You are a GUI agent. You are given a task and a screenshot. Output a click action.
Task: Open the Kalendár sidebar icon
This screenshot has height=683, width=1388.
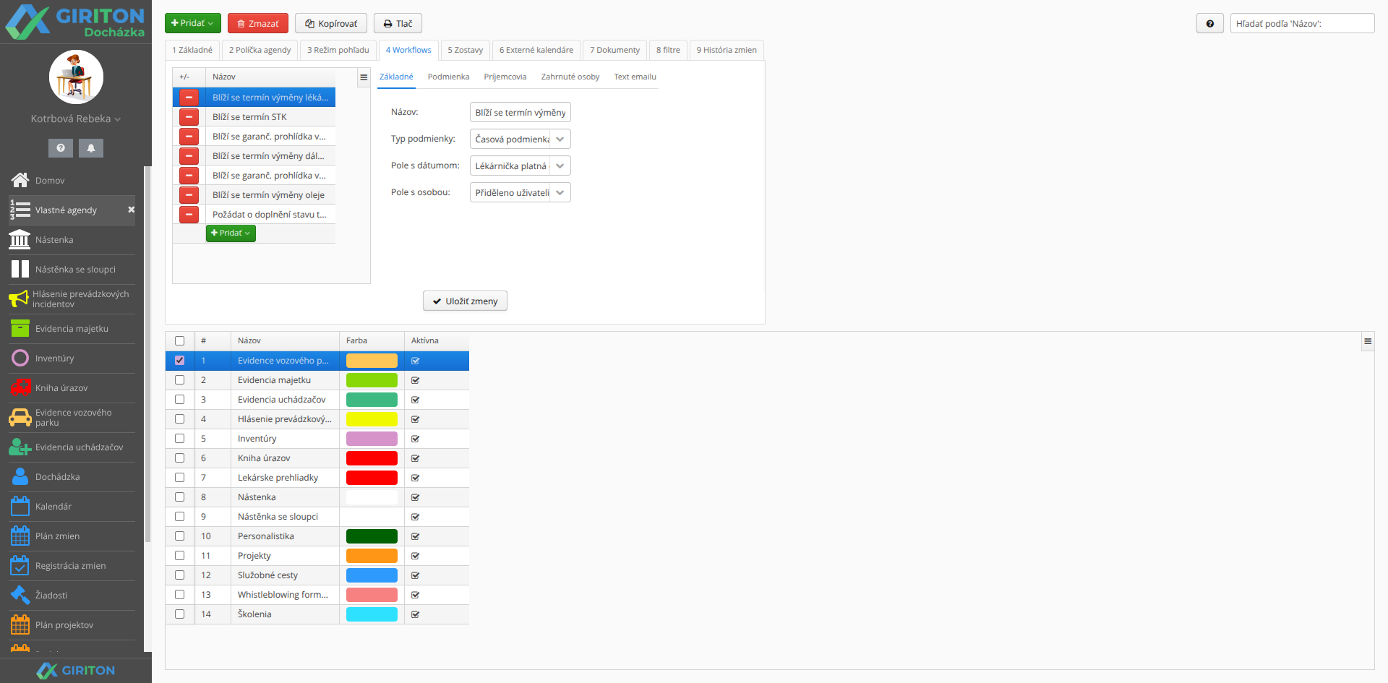(20, 506)
